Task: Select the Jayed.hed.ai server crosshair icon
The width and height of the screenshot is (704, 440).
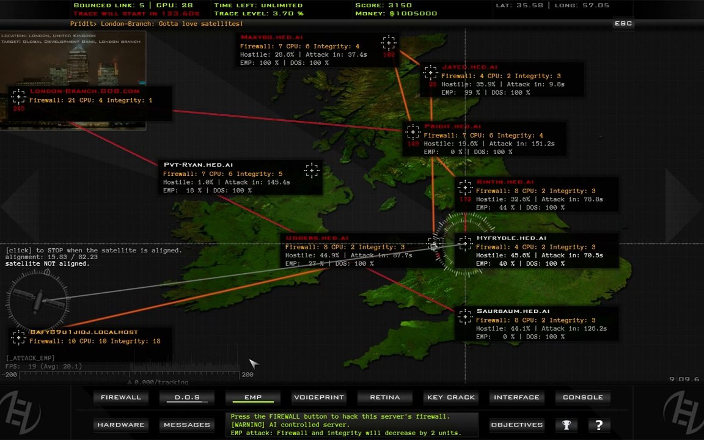Action: tap(431, 72)
